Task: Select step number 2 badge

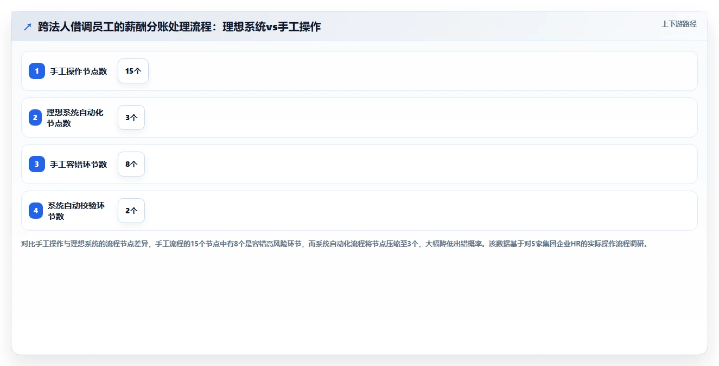Action: point(35,117)
